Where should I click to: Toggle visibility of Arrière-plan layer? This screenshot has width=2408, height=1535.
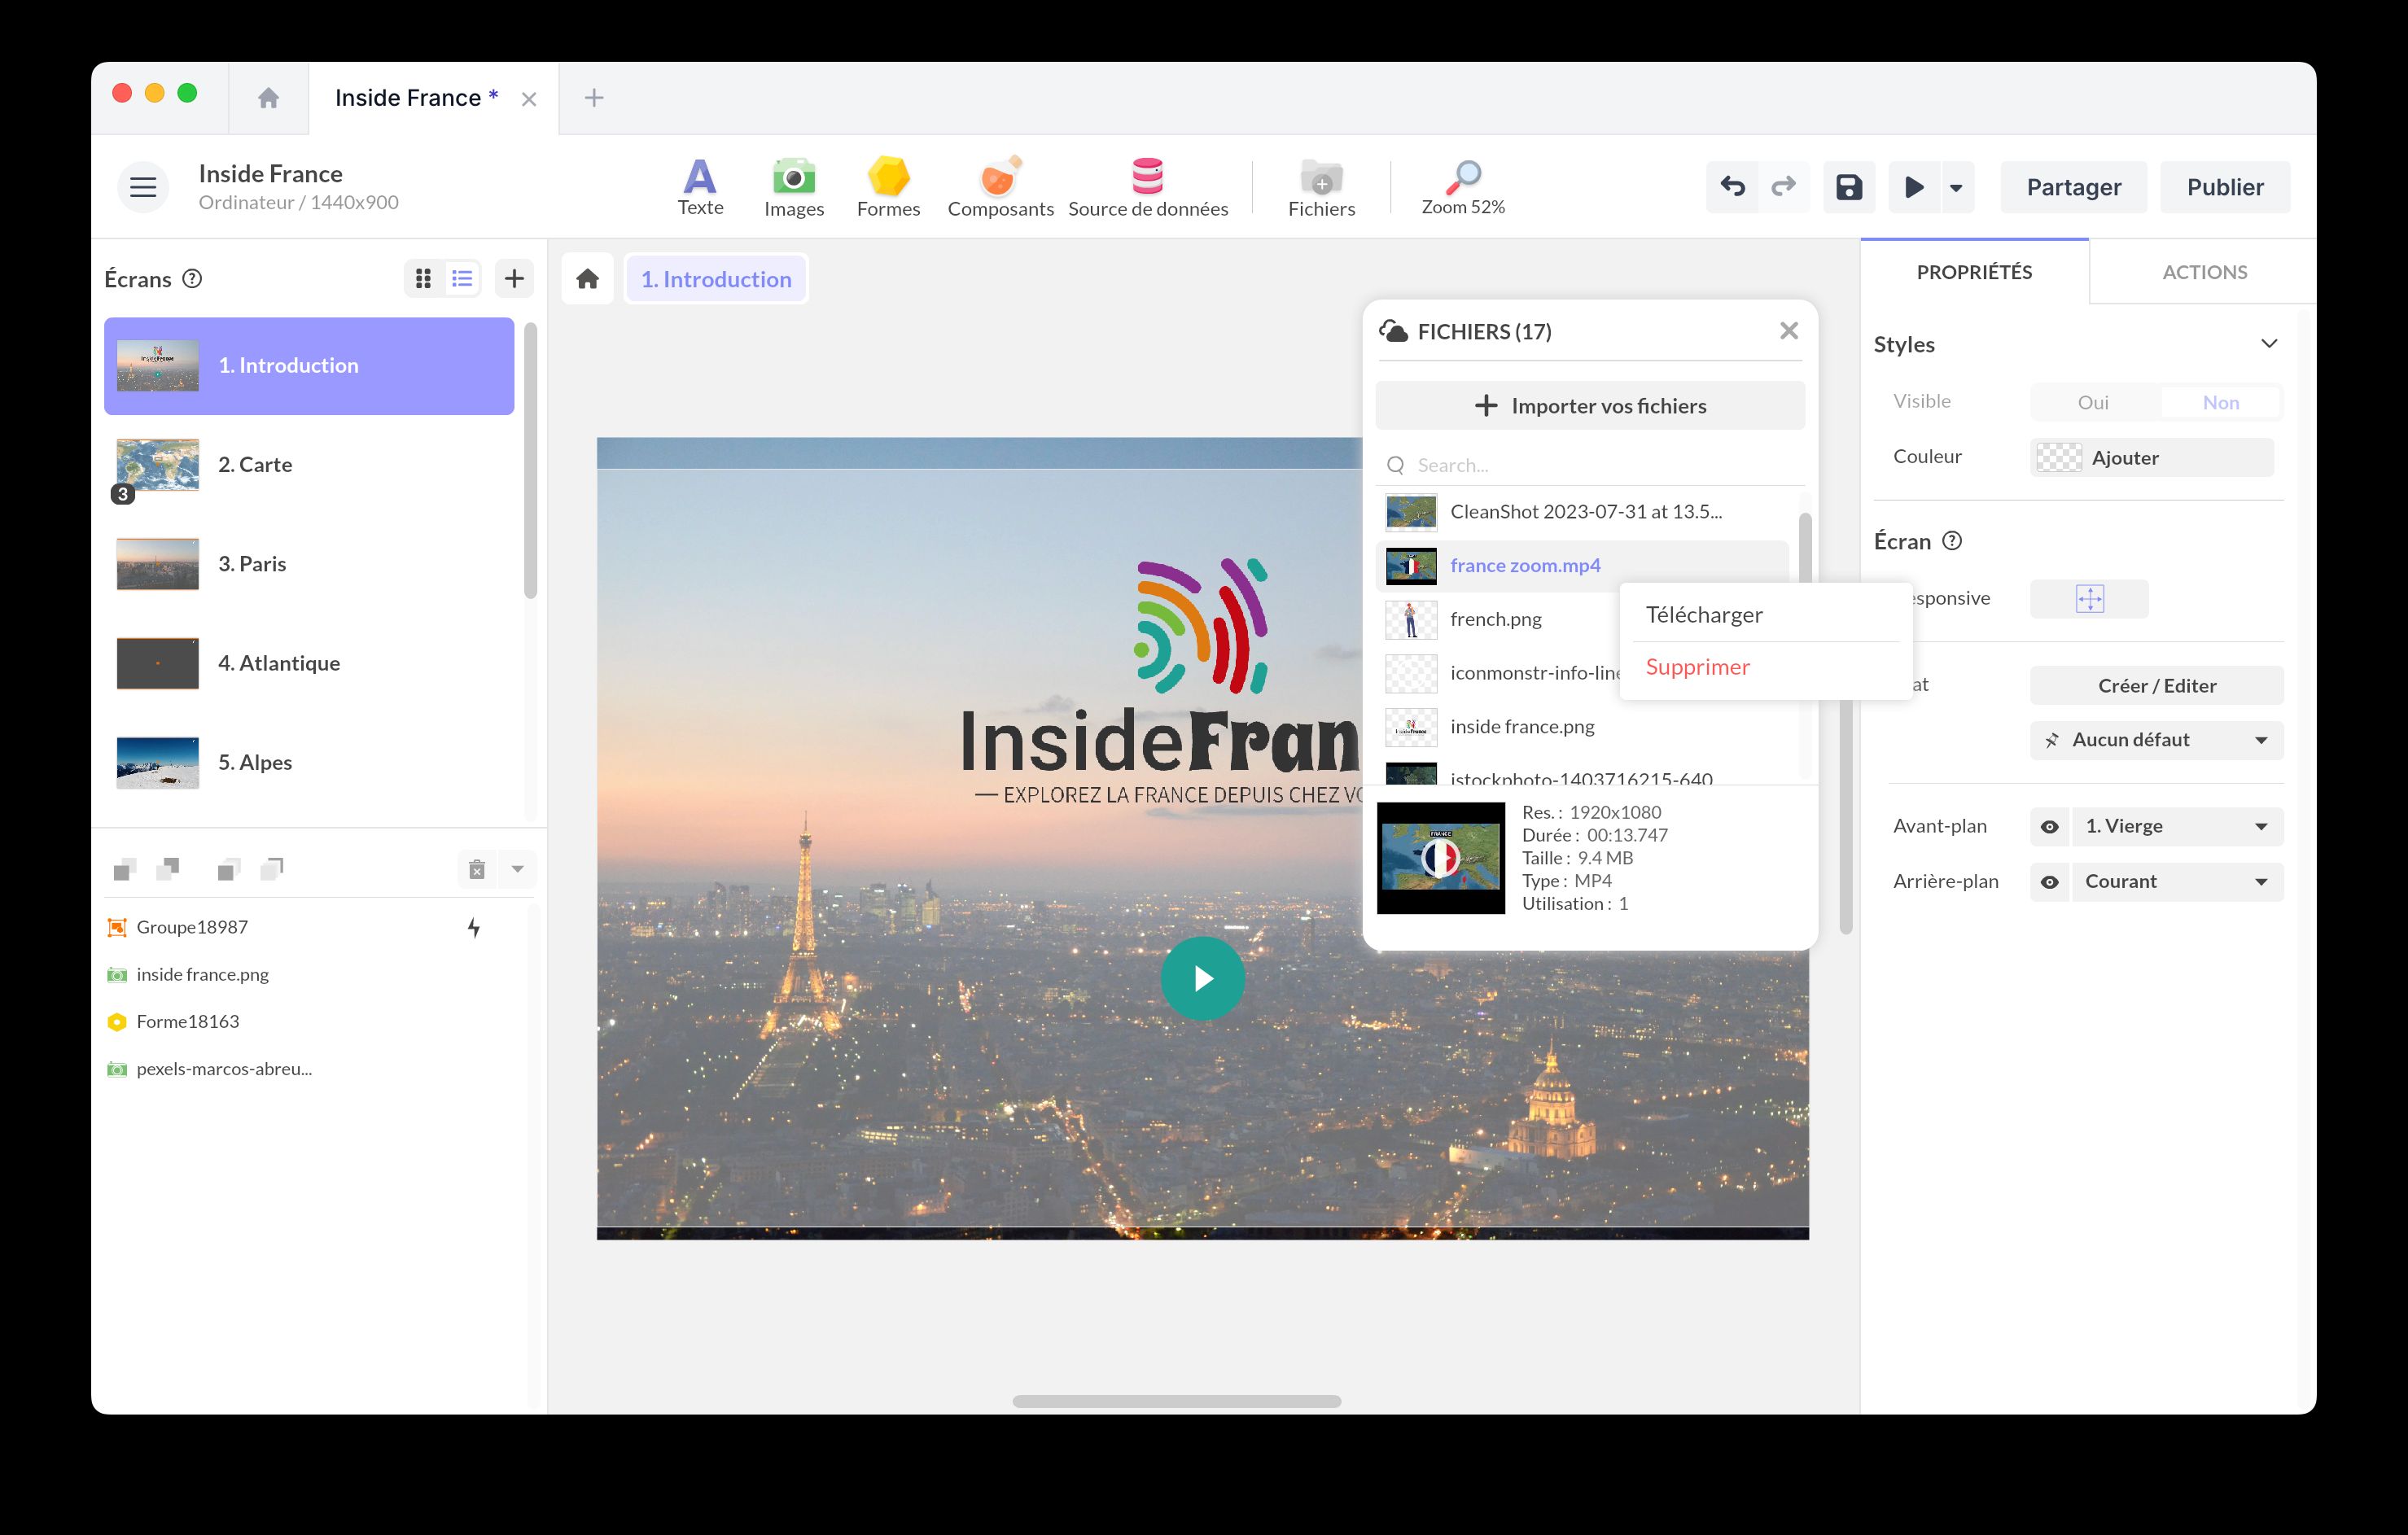tap(2050, 881)
